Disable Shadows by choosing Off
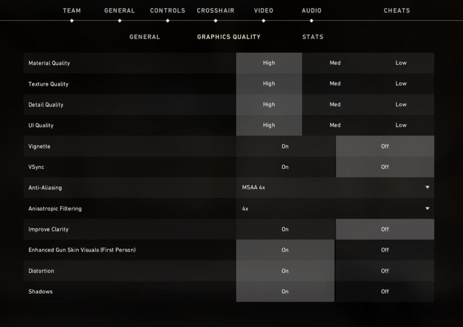This screenshot has width=463, height=327. [385, 291]
